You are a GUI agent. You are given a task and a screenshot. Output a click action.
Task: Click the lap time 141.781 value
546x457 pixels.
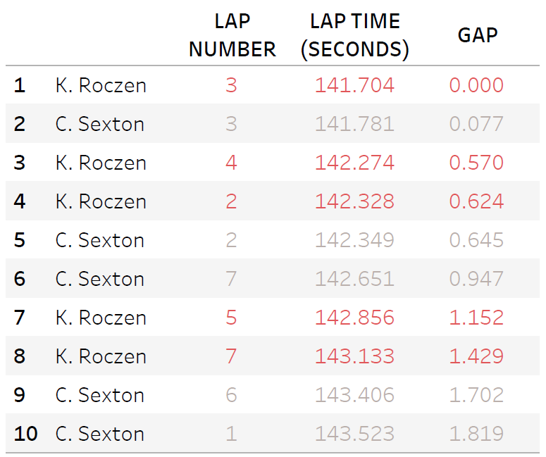354,125
